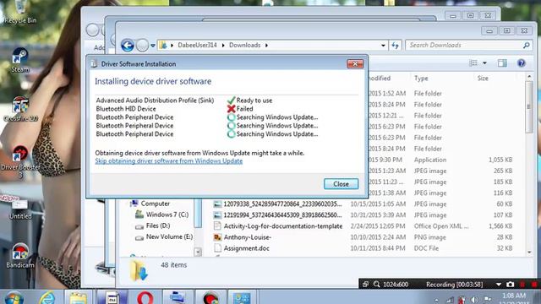The width and height of the screenshot is (541, 304).
Task: Click scroll down arrow of file list scrollbar
Action: tap(529, 252)
